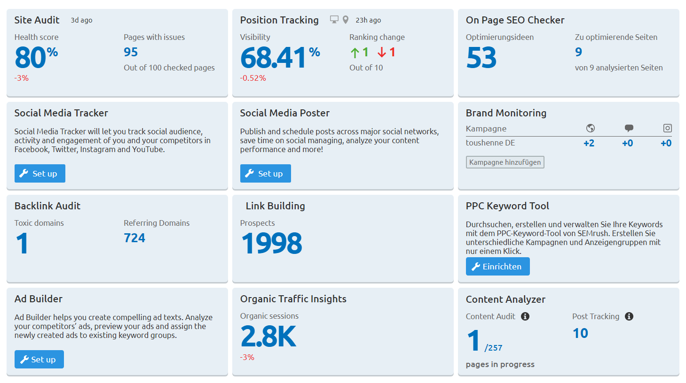Click the desktop device icon in Position Tracking

point(334,20)
